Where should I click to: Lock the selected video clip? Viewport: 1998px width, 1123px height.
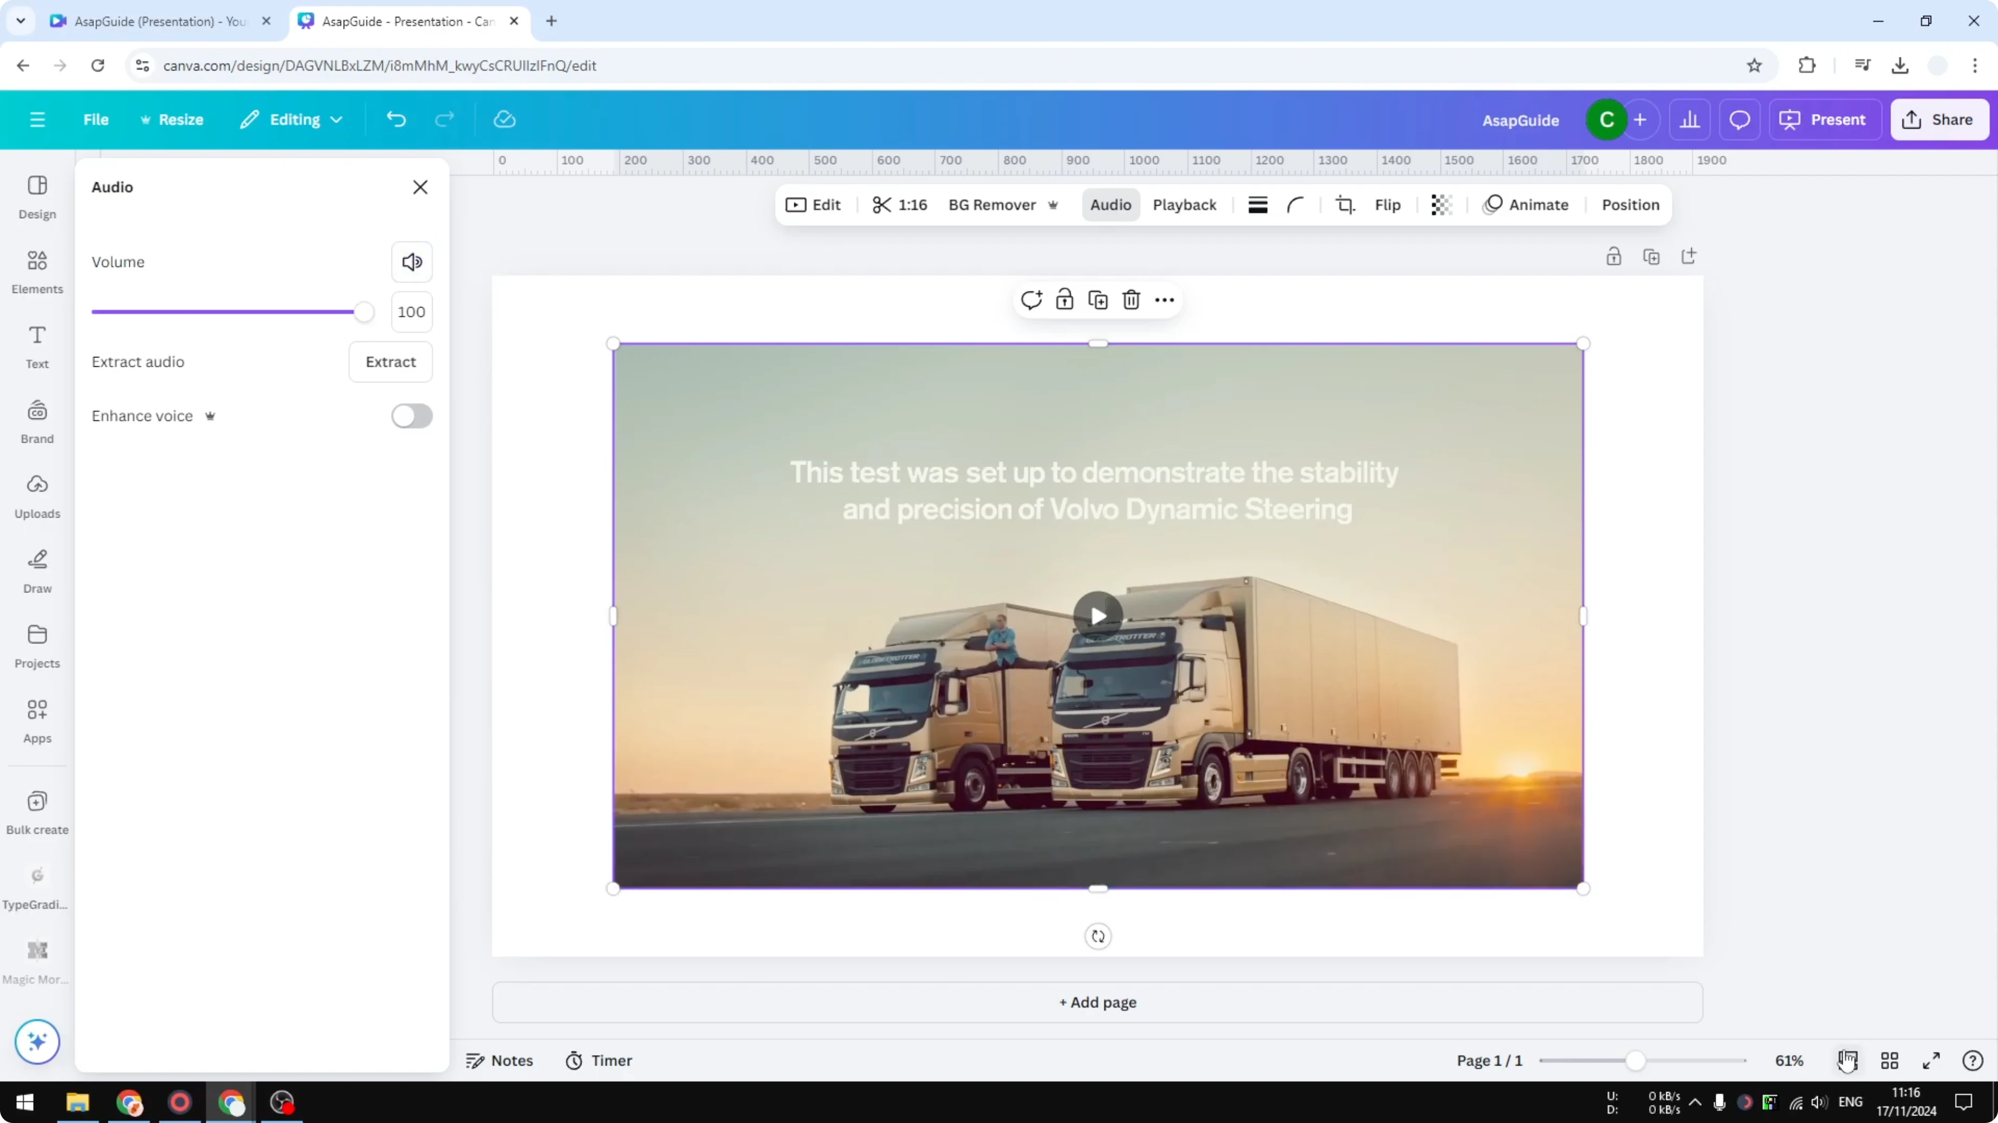point(1064,300)
